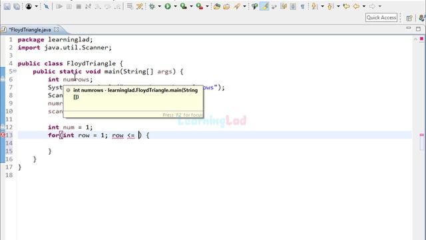
Task: Open the Next Annotation dropdown arrow
Action: pyautogui.click(x=322, y=6)
